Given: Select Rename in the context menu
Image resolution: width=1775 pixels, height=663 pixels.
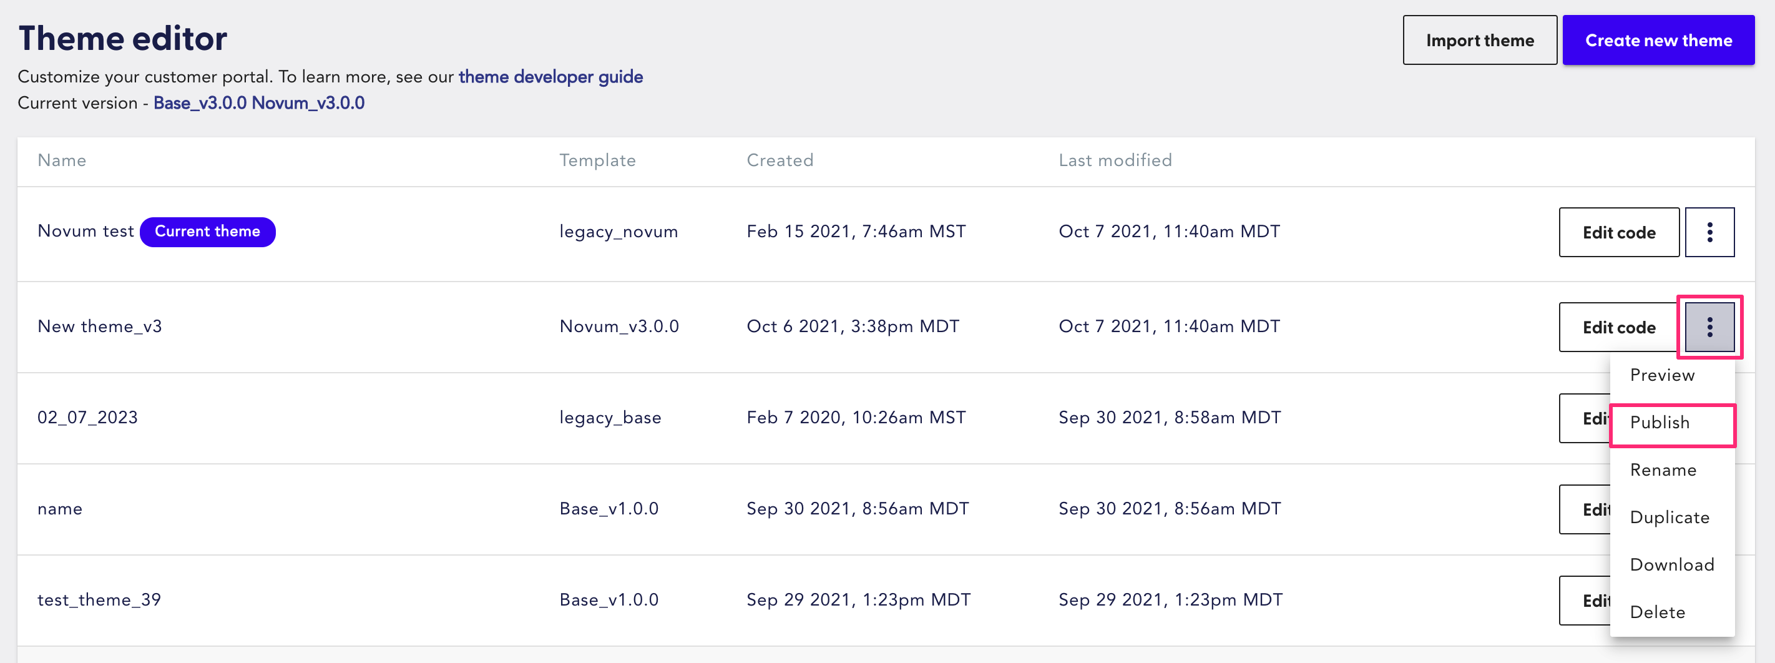Looking at the screenshot, I should [1663, 469].
